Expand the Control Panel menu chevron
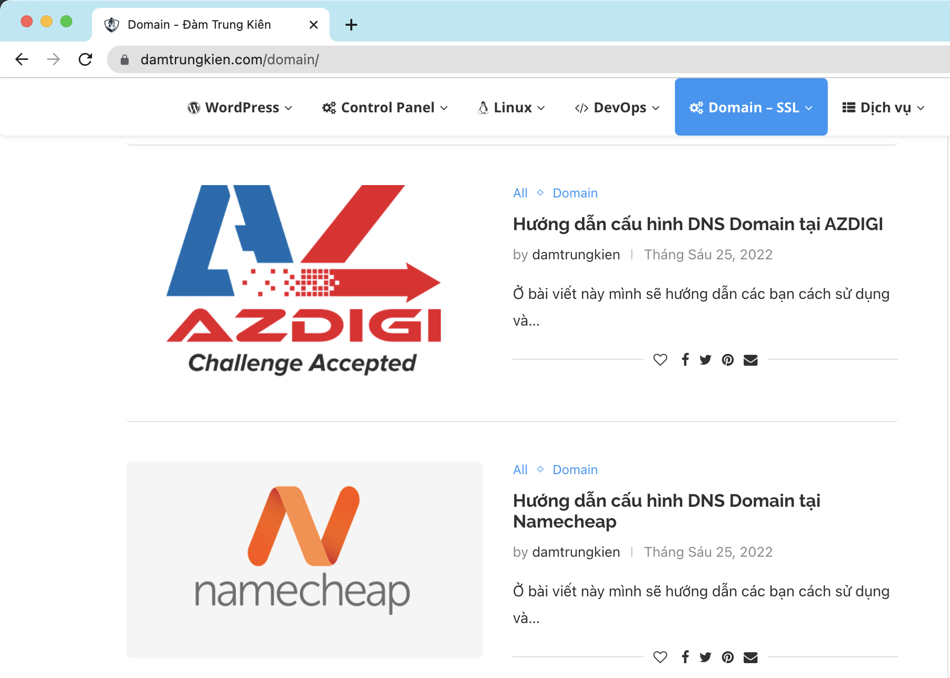 coord(444,108)
